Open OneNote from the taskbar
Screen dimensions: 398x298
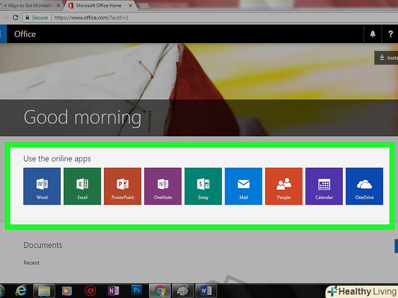pos(113,291)
